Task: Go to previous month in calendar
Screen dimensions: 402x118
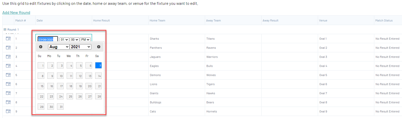Action: 41,47
